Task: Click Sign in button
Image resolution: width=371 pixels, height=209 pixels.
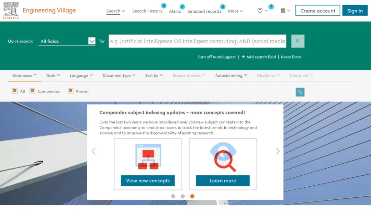Action: [x=355, y=10]
